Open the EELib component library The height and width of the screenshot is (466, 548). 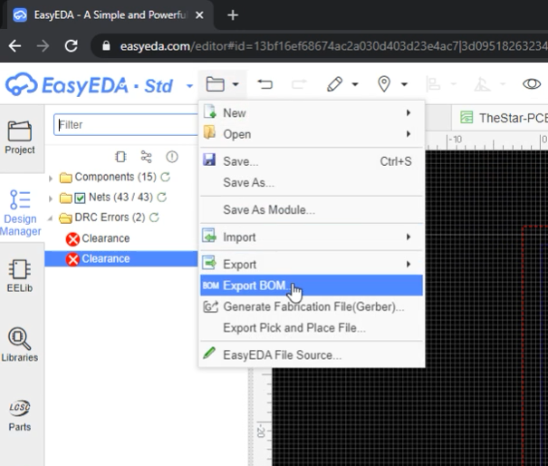[20, 275]
